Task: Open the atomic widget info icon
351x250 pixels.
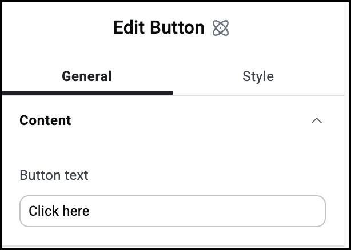Action: (221, 28)
